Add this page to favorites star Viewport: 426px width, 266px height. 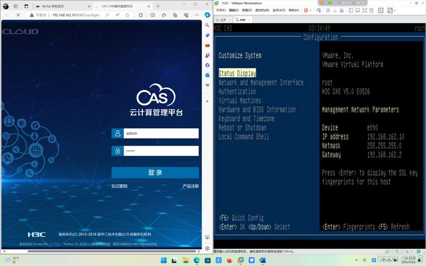click(x=128, y=15)
